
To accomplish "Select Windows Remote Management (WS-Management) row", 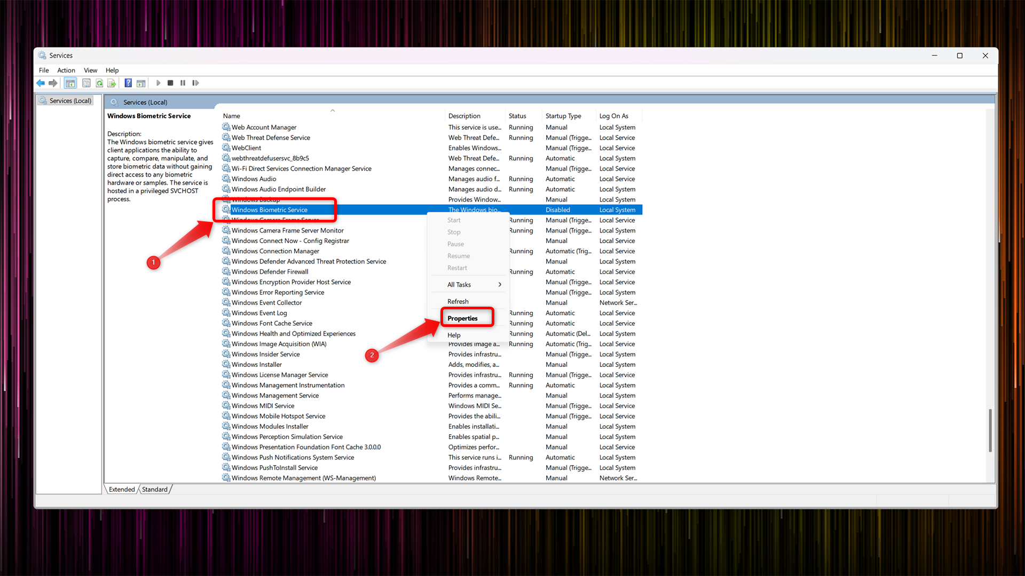I will [431, 478].
